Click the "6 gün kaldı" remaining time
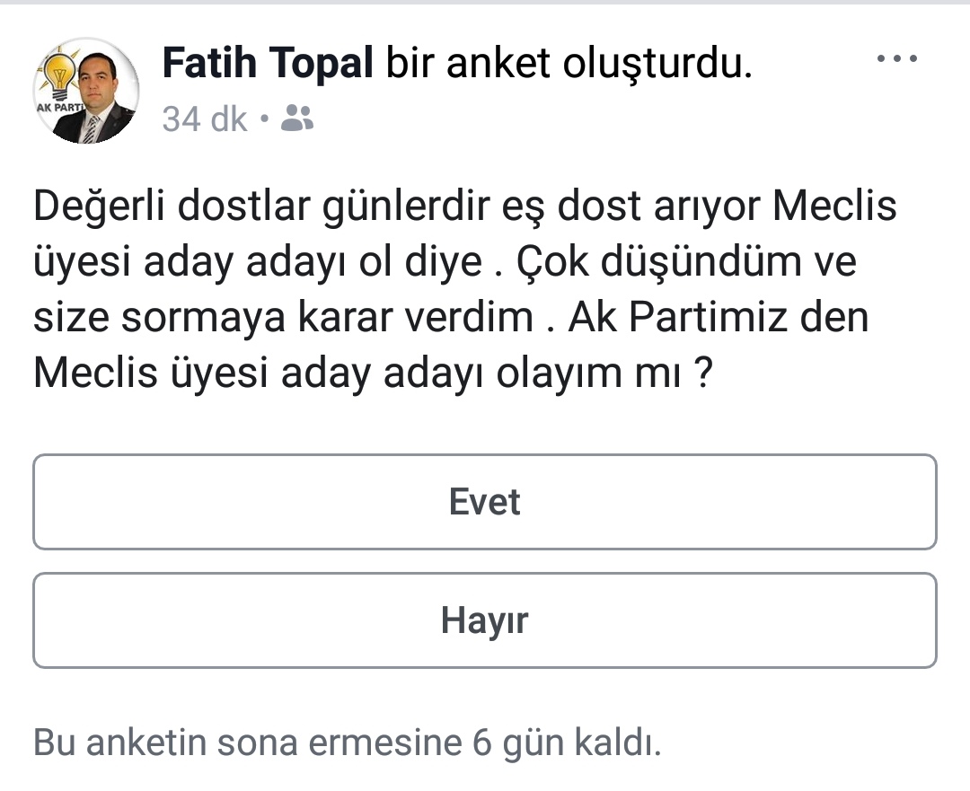Viewport: 970px width, 791px height. (x=566, y=743)
